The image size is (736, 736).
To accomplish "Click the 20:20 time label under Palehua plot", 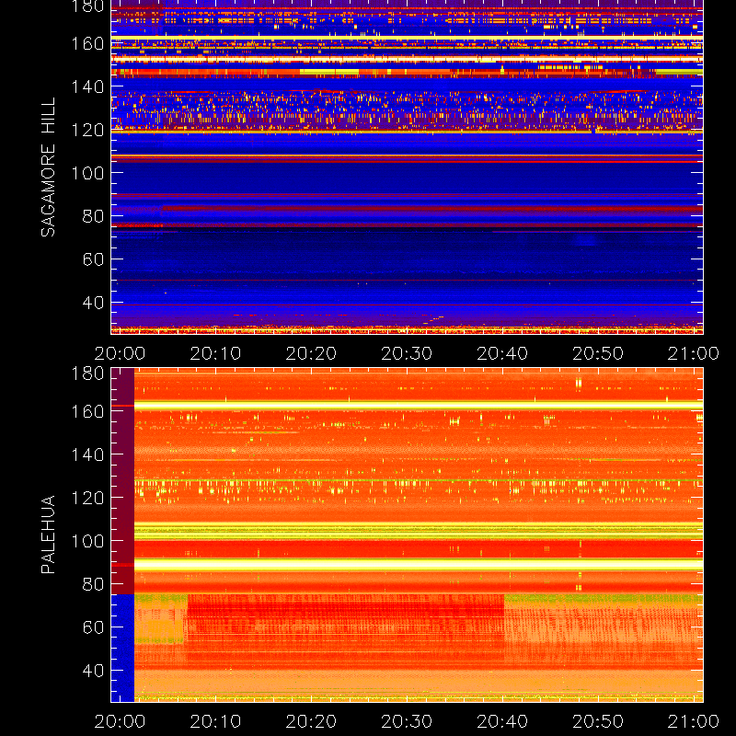I will [x=311, y=721].
